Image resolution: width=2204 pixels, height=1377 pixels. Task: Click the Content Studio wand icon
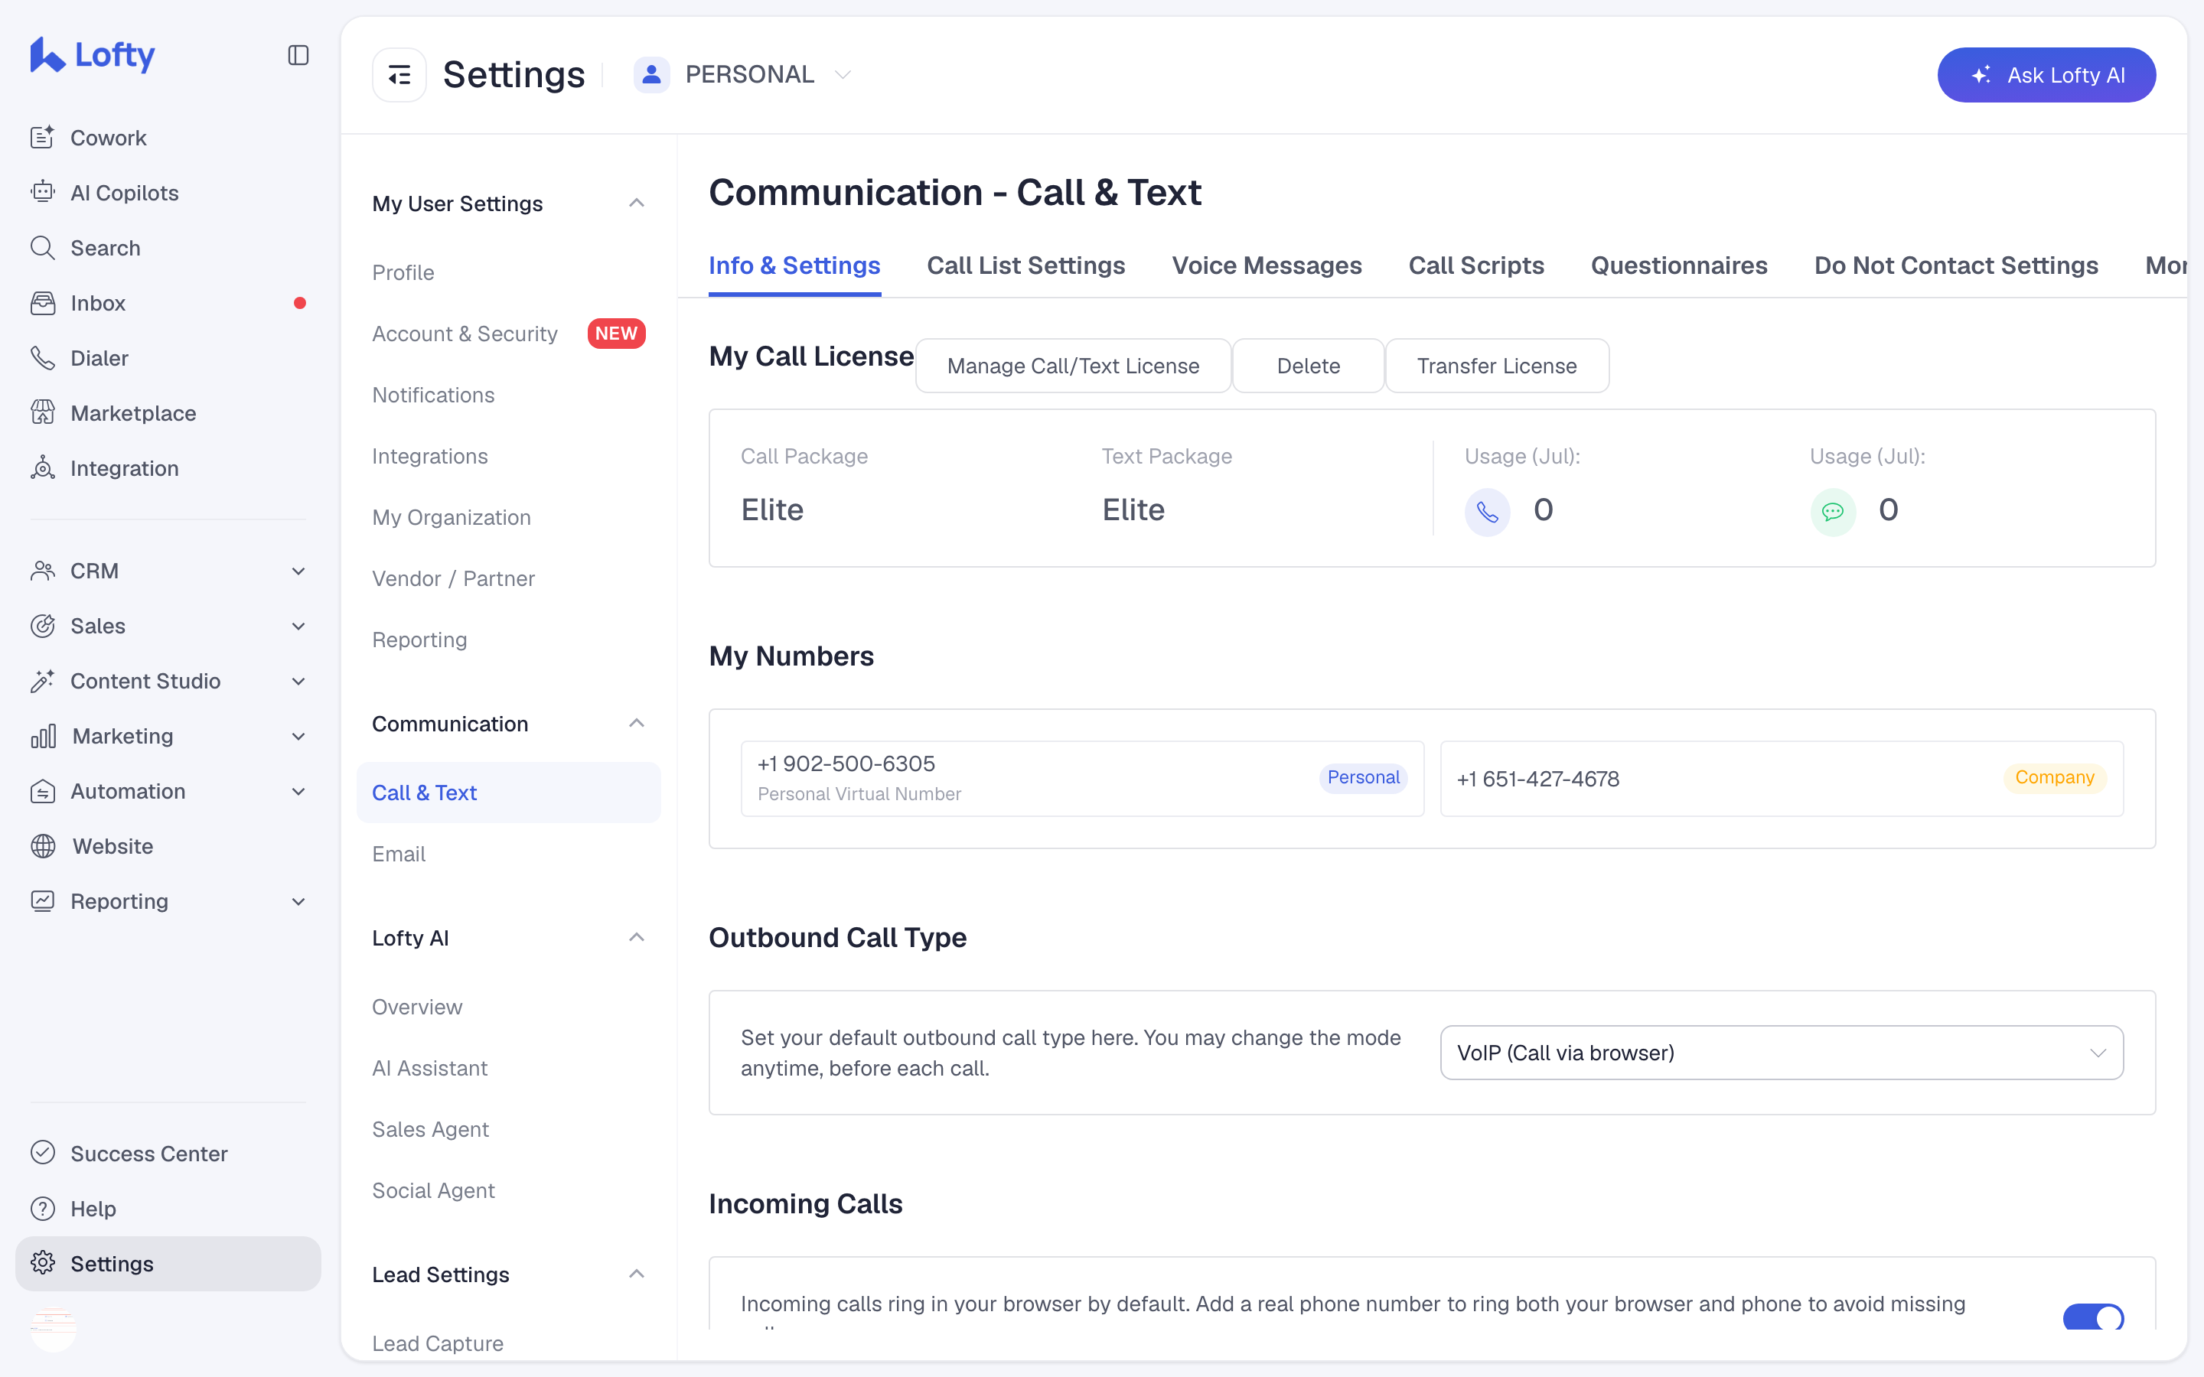click(x=43, y=681)
